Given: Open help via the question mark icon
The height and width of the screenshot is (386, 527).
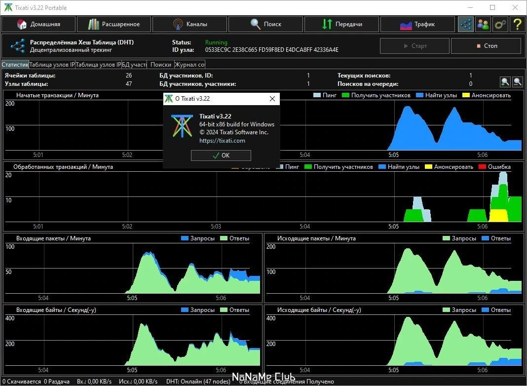Looking at the screenshot, I should (517, 24).
